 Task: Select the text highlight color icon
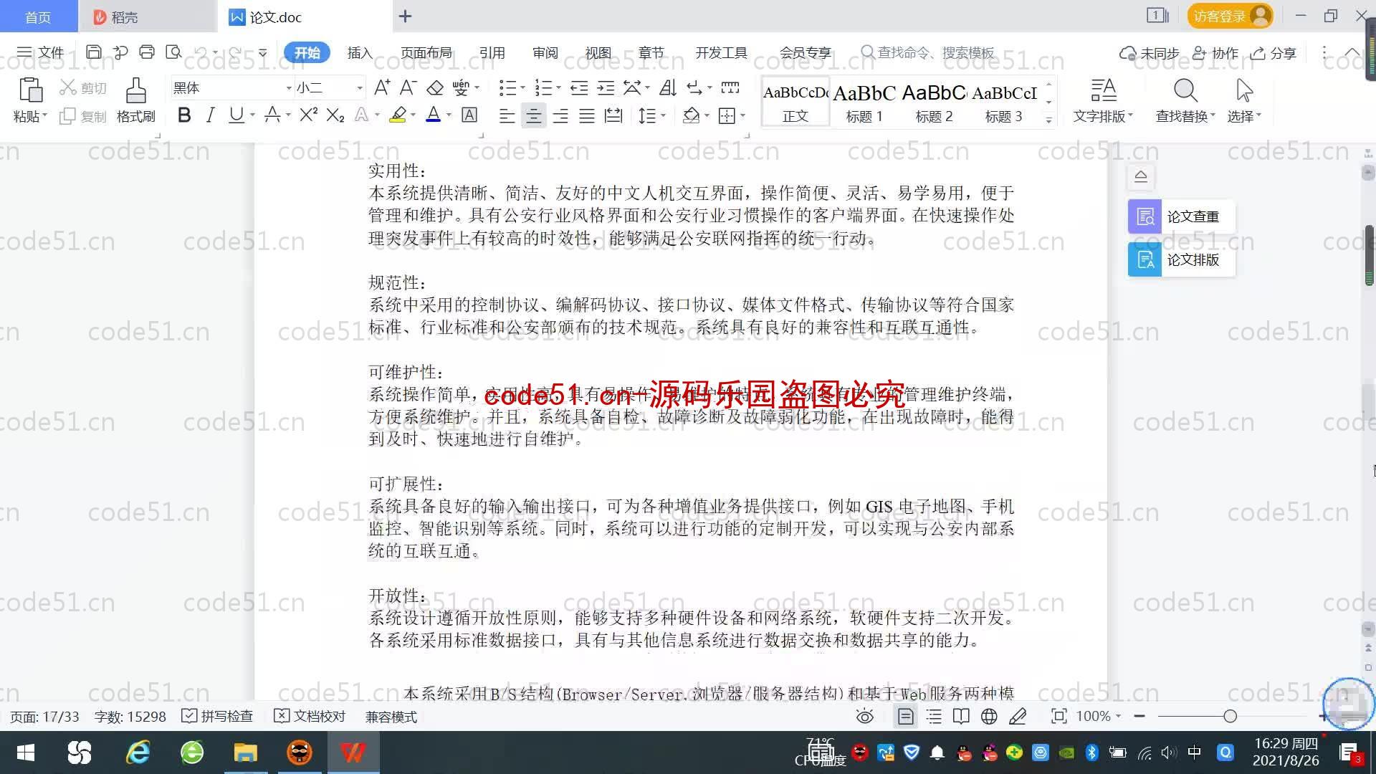pos(398,115)
